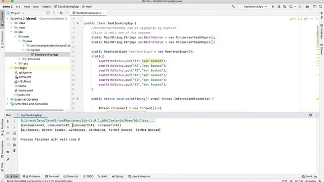Hide the Project panel with the minus icon
Image resolution: width=324 pixels, height=182 pixels.
[x=67, y=13]
